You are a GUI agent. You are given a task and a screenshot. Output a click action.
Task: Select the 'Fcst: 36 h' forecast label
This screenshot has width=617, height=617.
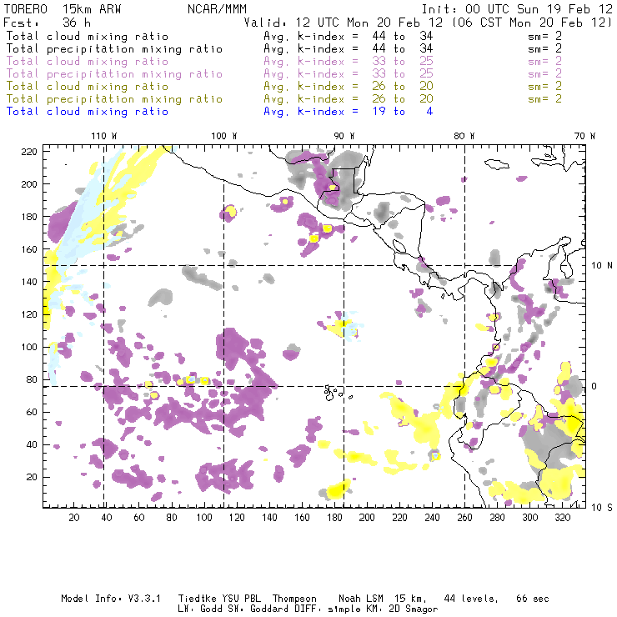pos(47,22)
